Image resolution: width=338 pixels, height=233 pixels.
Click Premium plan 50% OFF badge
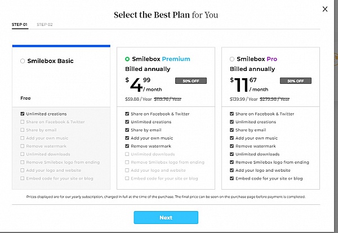pyautogui.click(x=191, y=80)
